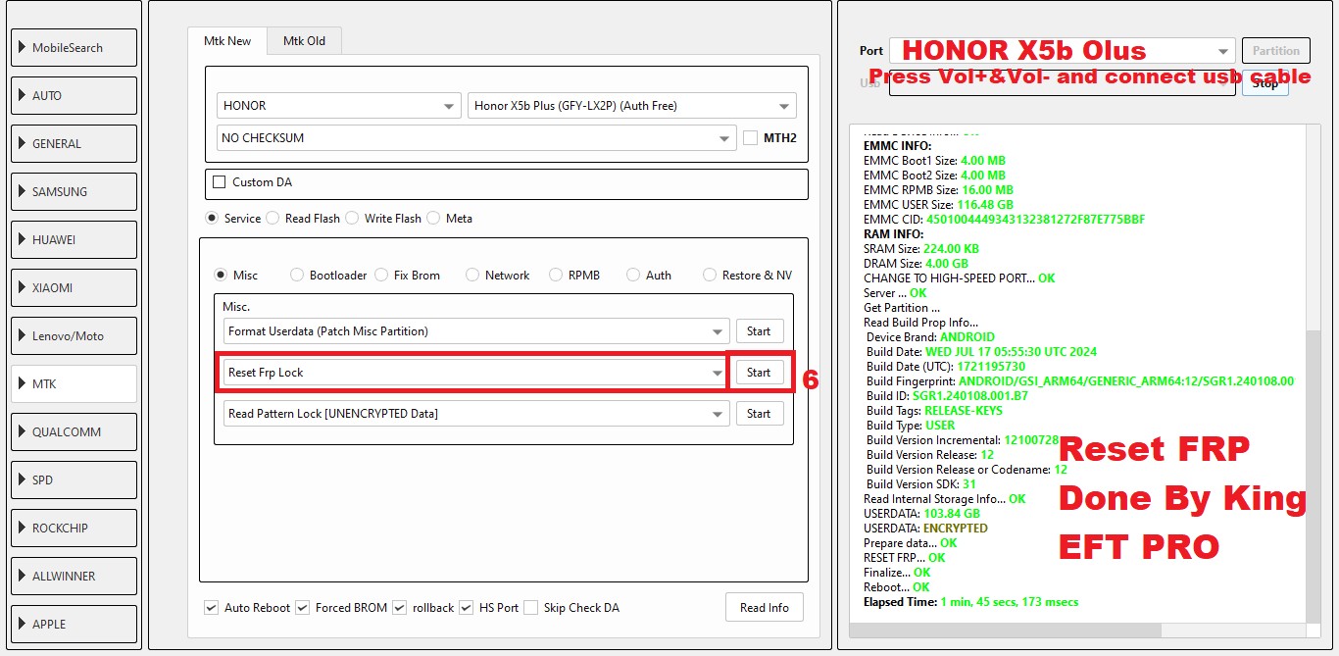Expand the AUTO sidebar section

pos(74,96)
